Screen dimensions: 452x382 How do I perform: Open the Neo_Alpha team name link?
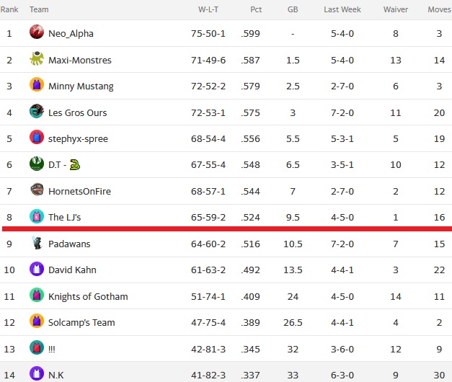[x=71, y=34]
